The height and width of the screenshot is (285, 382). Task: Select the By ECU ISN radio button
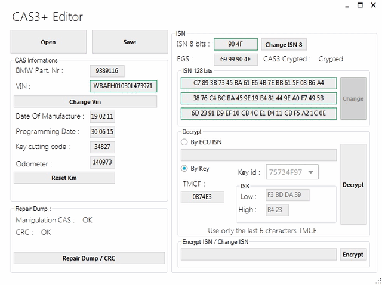pyautogui.click(x=184, y=142)
